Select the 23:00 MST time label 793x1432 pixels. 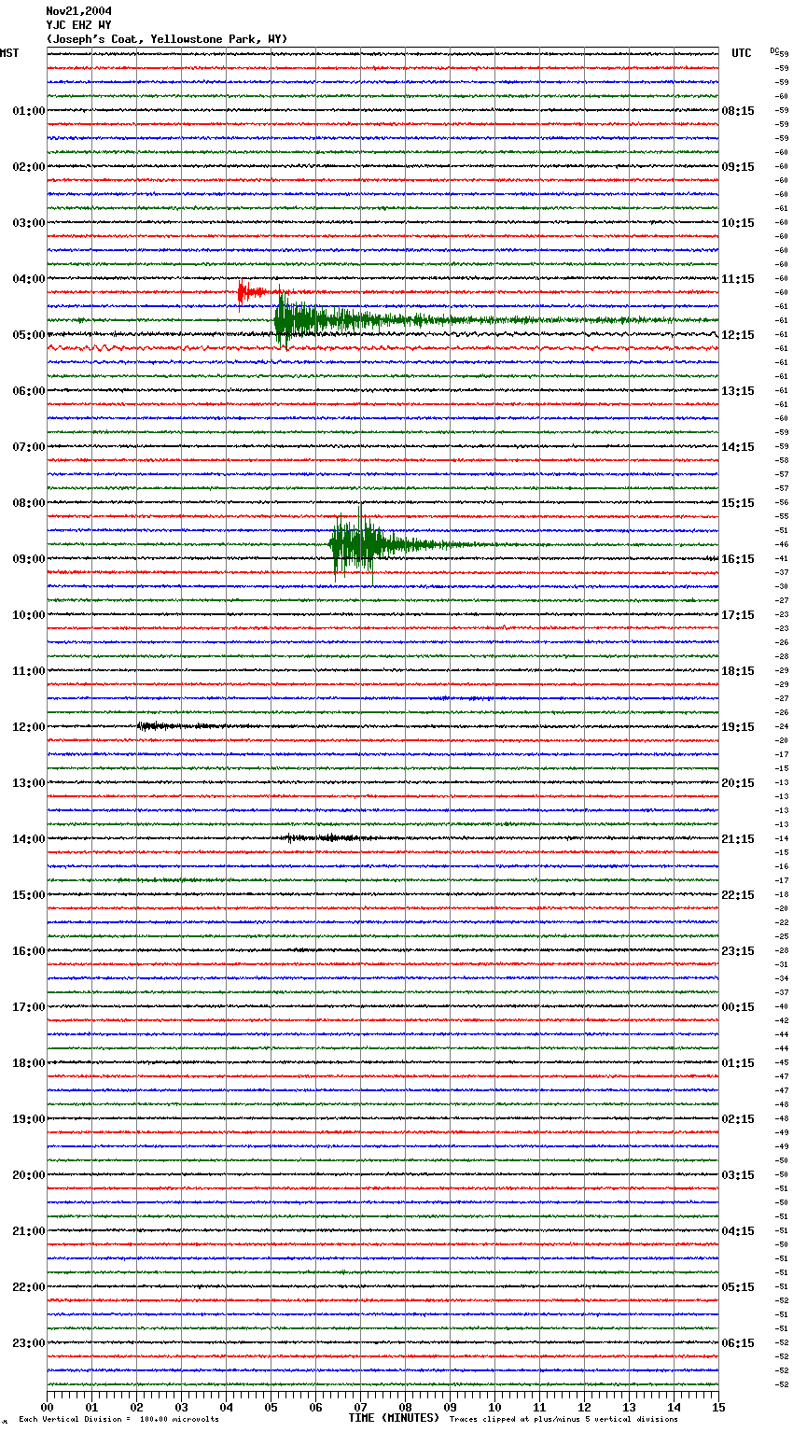pos(29,1343)
